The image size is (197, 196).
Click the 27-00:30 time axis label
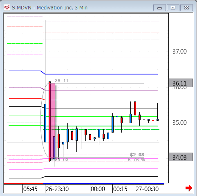pos(147,189)
